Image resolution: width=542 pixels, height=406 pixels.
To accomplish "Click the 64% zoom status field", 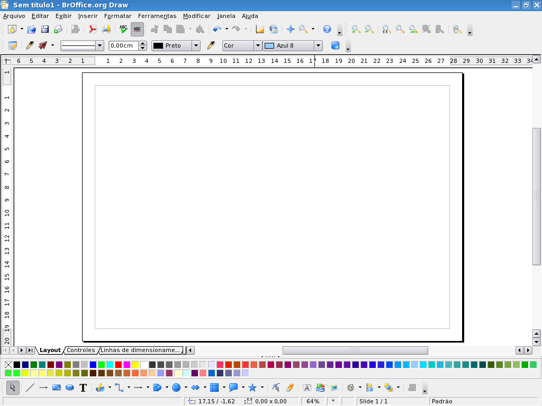I will (313, 402).
